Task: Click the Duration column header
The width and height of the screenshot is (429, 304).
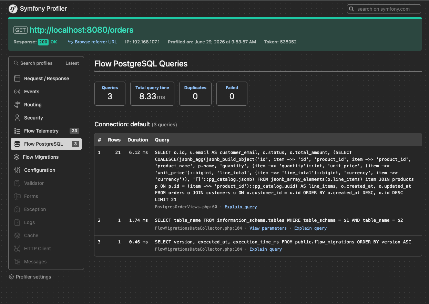Action: point(138,140)
